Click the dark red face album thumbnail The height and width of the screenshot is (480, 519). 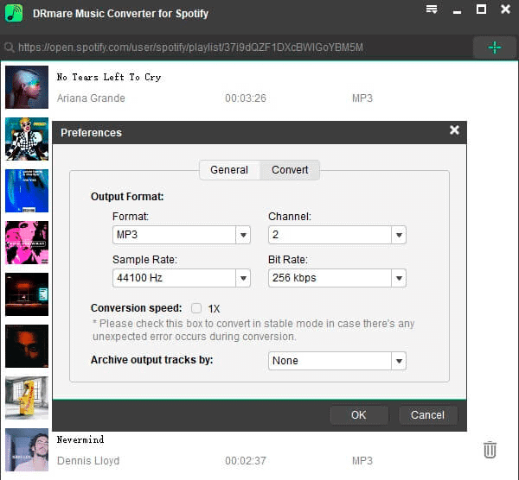[27, 346]
